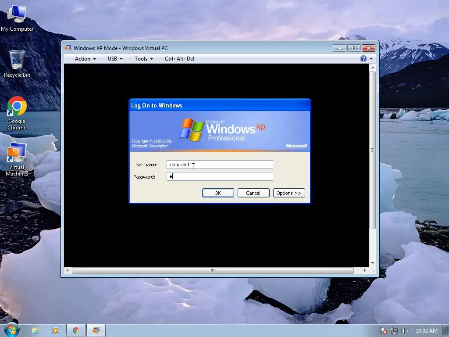Focus the User name field

pos(220,165)
